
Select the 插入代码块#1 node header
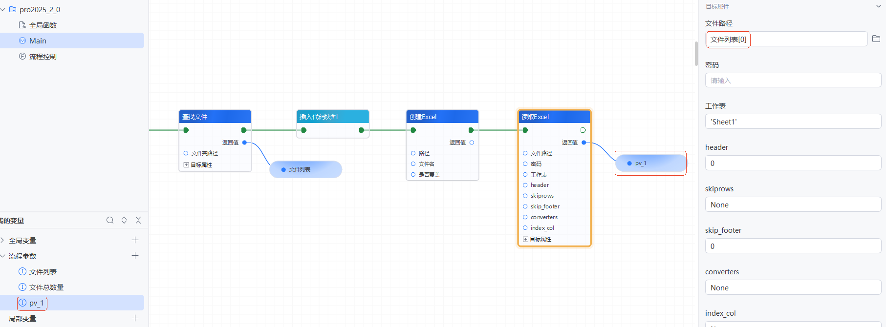tap(332, 117)
